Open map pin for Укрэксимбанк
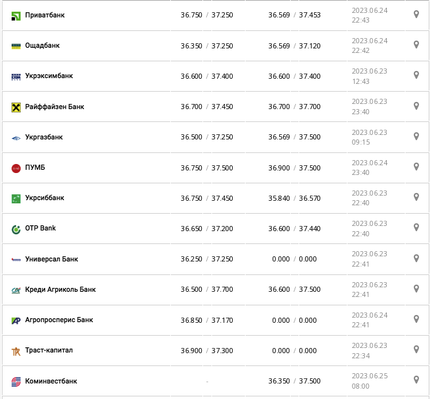The width and height of the screenshot is (430, 399). click(416, 75)
